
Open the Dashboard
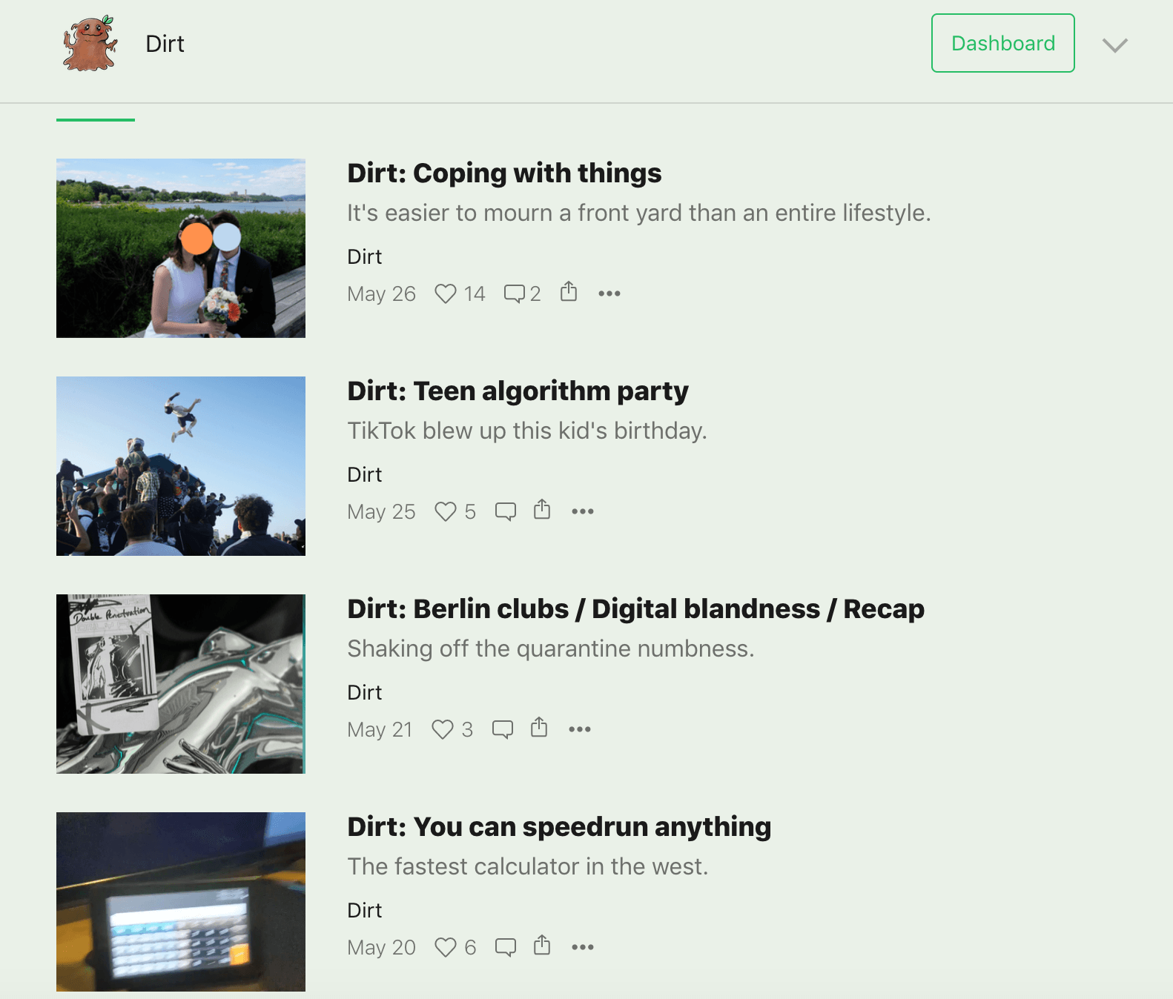coord(1002,43)
